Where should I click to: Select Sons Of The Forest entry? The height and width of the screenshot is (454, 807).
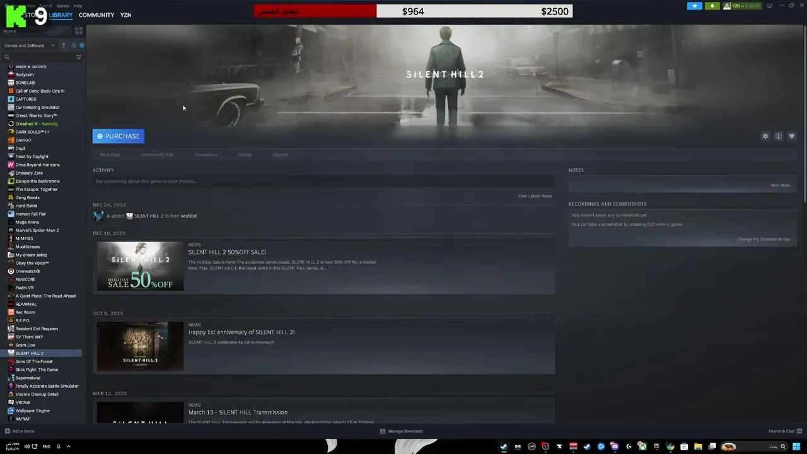coord(34,361)
